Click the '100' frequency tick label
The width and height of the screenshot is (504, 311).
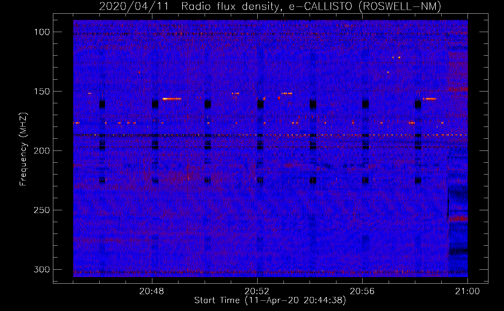click(x=42, y=32)
